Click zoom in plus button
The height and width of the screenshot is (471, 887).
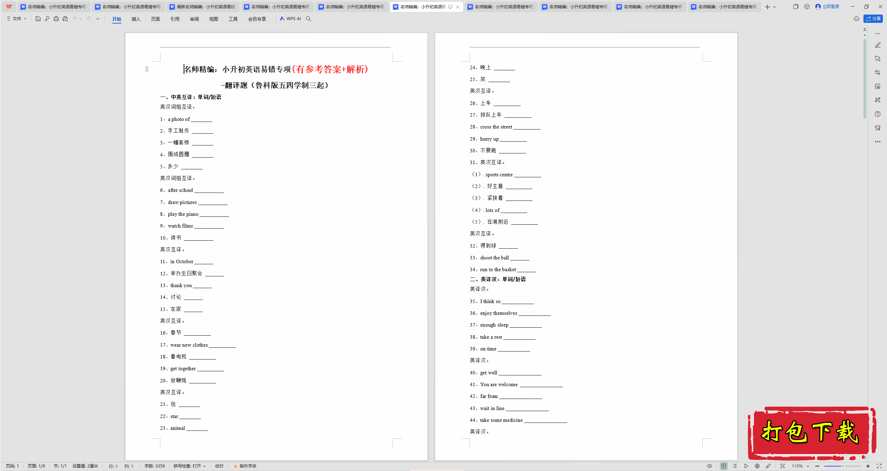coord(868,466)
